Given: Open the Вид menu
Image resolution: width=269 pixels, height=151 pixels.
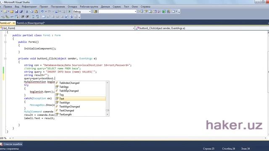Looking at the screenshot, I should [17, 7].
